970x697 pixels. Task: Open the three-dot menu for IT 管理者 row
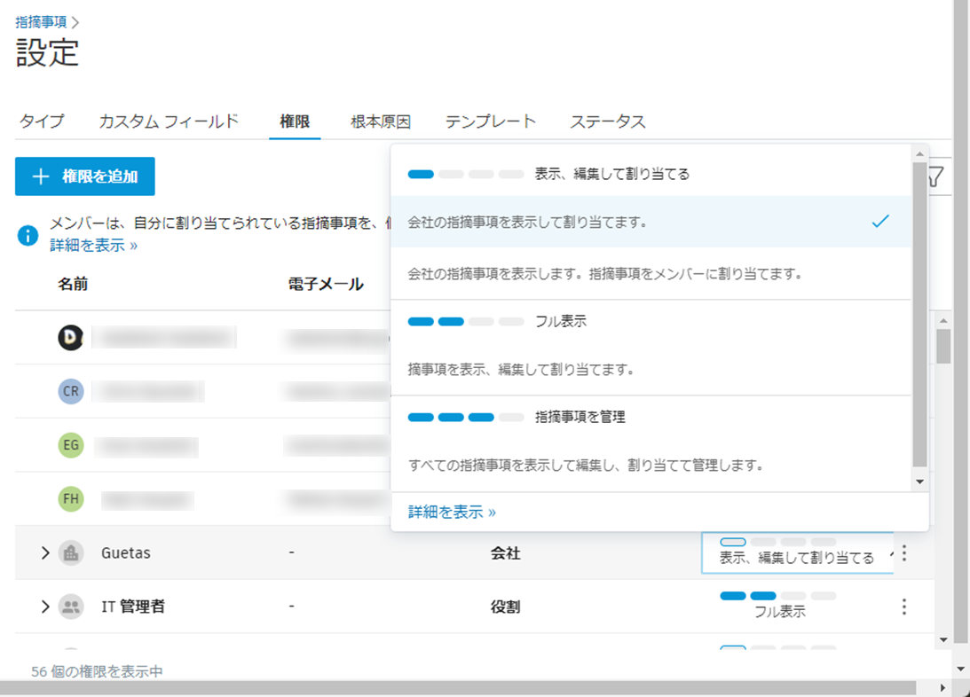click(903, 607)
